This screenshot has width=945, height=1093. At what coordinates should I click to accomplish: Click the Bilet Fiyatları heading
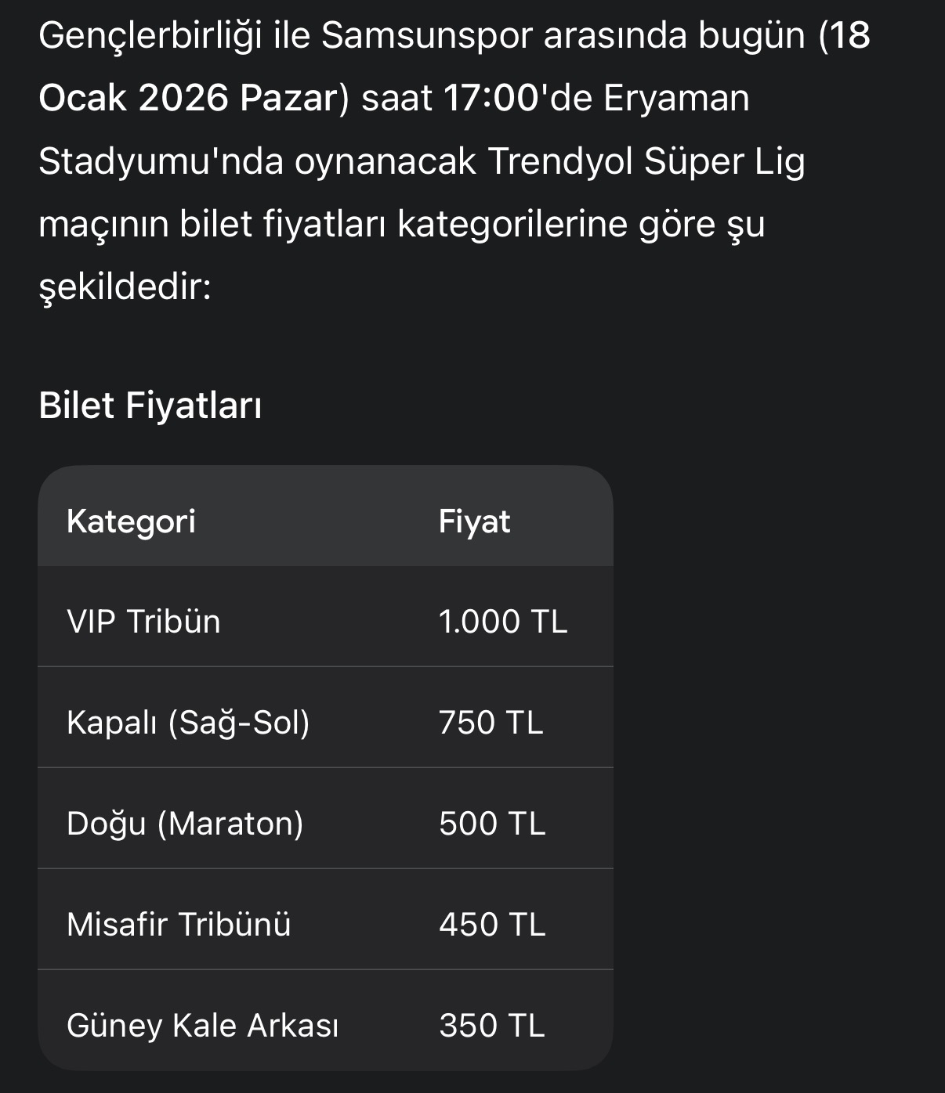(150, 406)
